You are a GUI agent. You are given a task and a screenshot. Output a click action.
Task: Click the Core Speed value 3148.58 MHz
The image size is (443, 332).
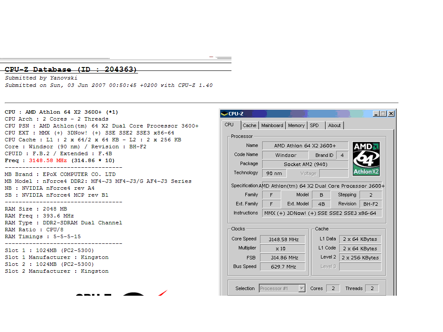[283, 239]
